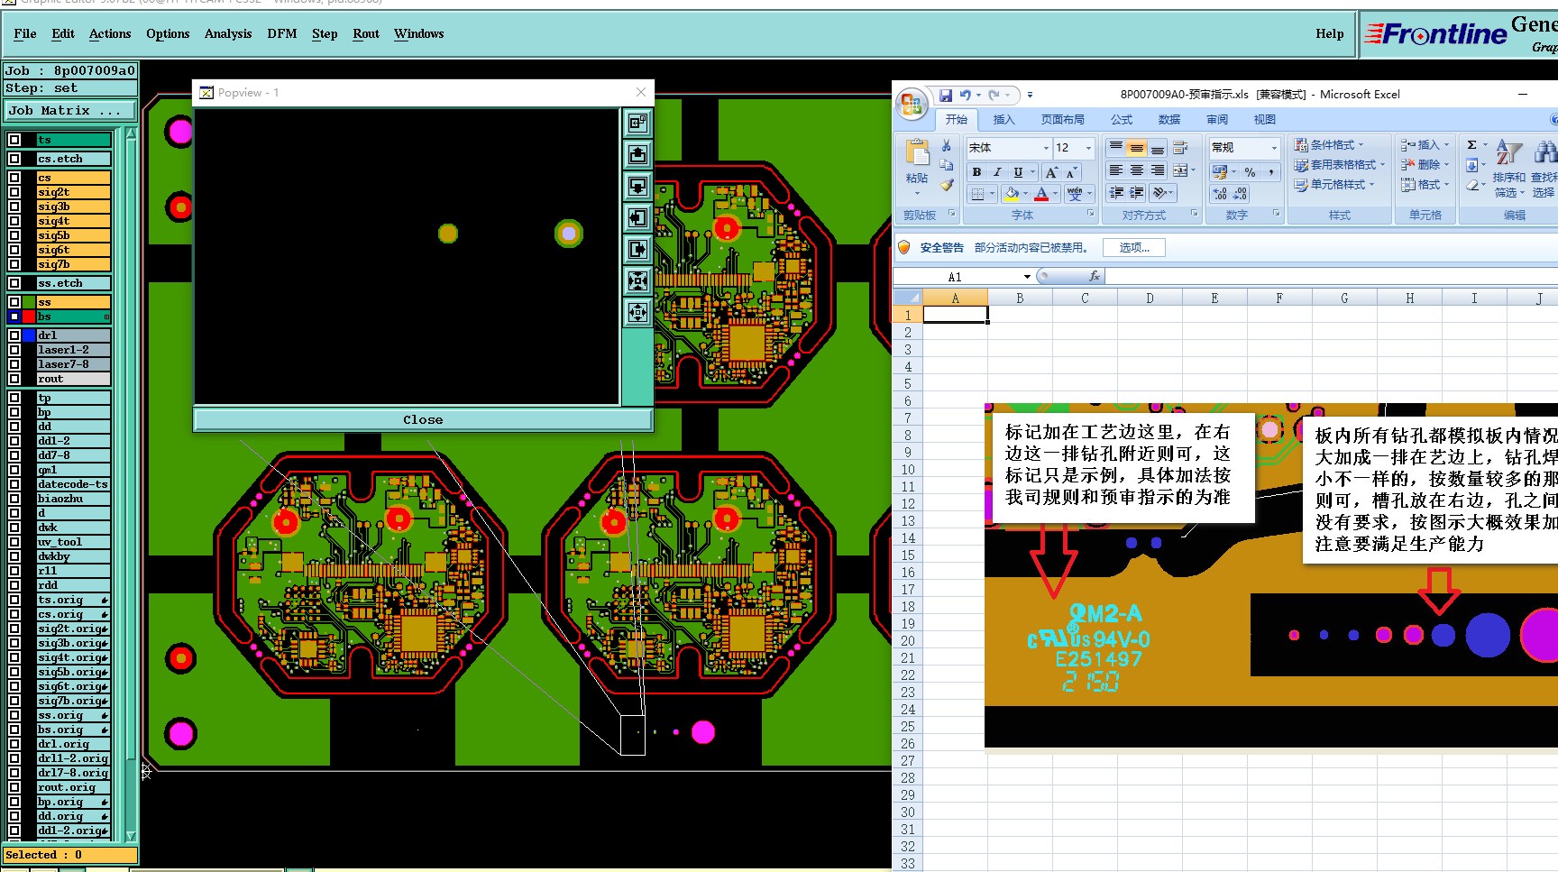Viewport: 1558px width, 872px height.
Task: Toggle visibility box of layer bs
Action: pyautogui.click(x=14, y=317)
